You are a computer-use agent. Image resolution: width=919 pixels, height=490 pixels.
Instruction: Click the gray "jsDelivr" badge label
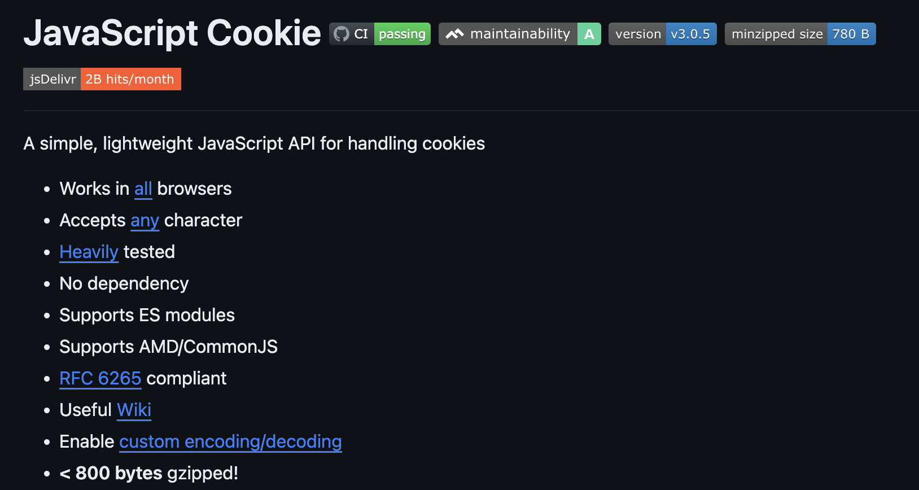tap(52, 79)
